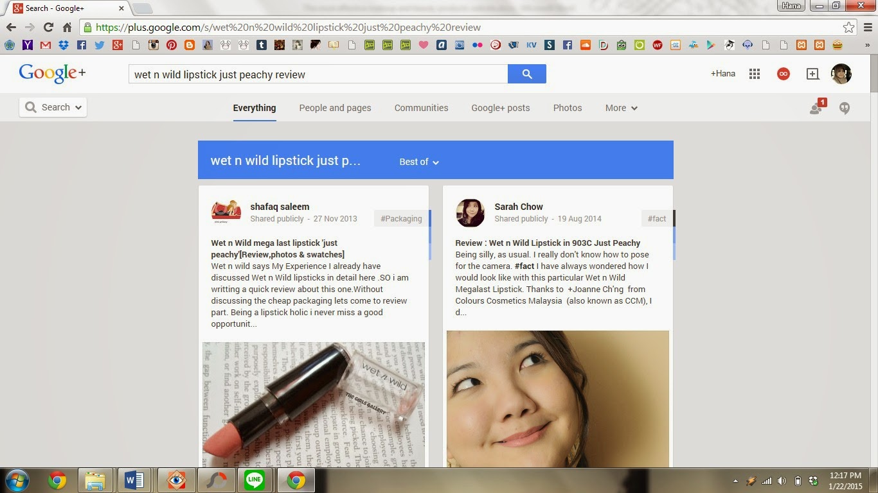Select the Search - Google+ browser tab
Image resolution: width=878 pixels, height=493 pixels.
pyautogui.click(x=67, y=8)
